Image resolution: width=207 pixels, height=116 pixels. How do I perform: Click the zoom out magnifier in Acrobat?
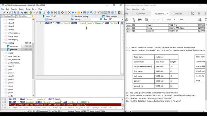pyautogui.click(x=147, y=20)
